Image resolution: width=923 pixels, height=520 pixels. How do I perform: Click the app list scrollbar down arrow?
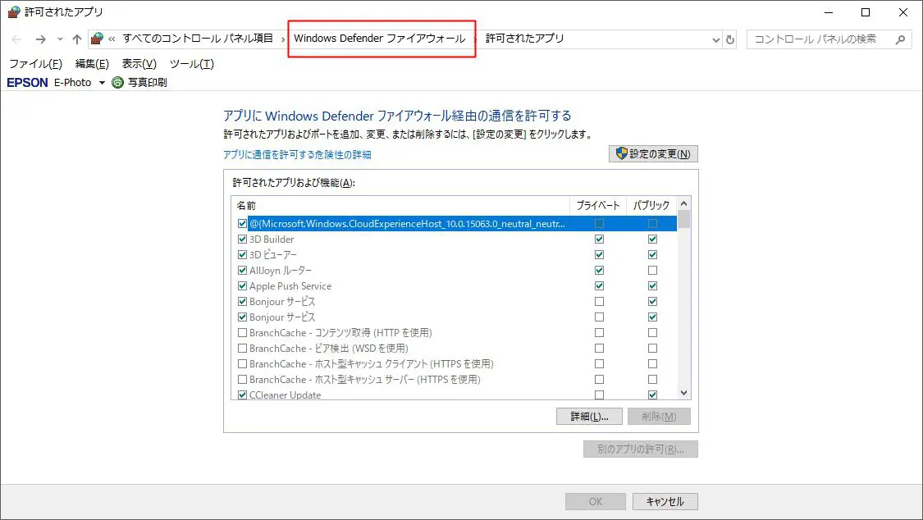(x=684, y=393)
